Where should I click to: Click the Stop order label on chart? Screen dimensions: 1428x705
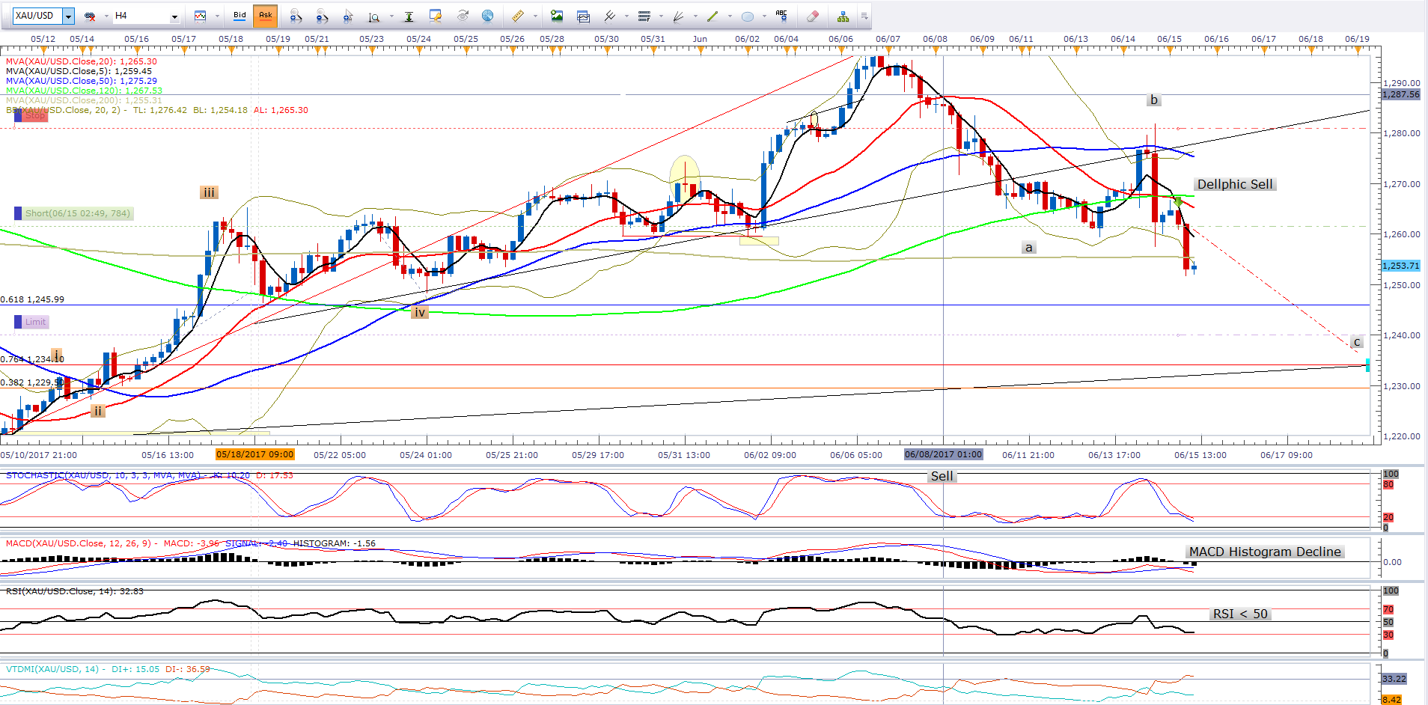tap(34, 115)
